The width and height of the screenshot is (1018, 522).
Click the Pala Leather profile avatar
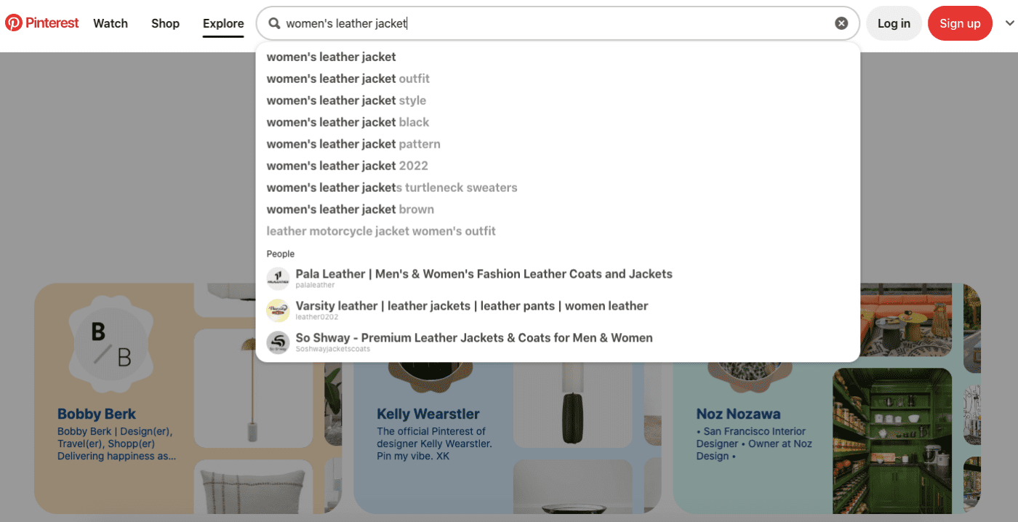(x=278, y=278)
